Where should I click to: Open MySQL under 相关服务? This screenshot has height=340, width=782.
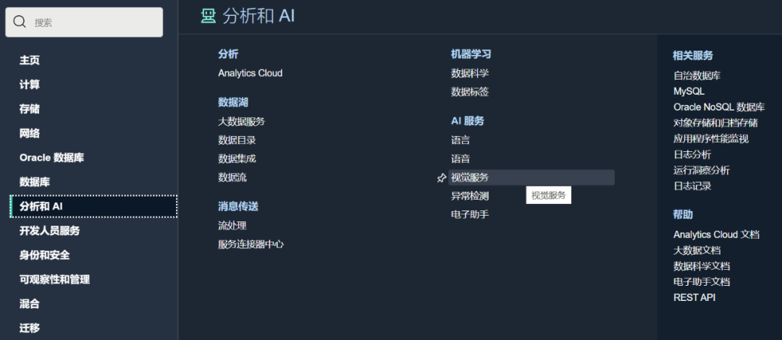coord(689,91)
